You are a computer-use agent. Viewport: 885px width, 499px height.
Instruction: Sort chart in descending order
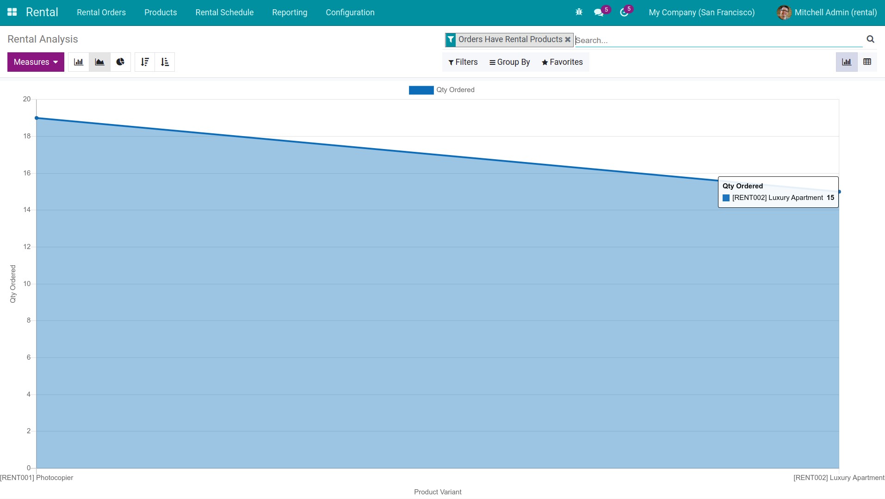pos(145,62)
